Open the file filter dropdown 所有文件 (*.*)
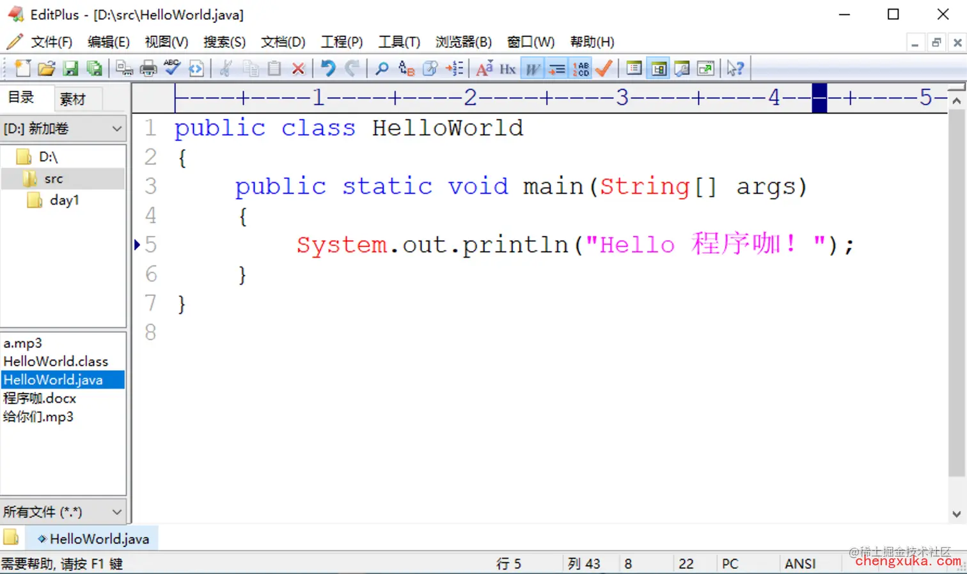This screenshot has width=967, height=574. [x=63, y=511]
